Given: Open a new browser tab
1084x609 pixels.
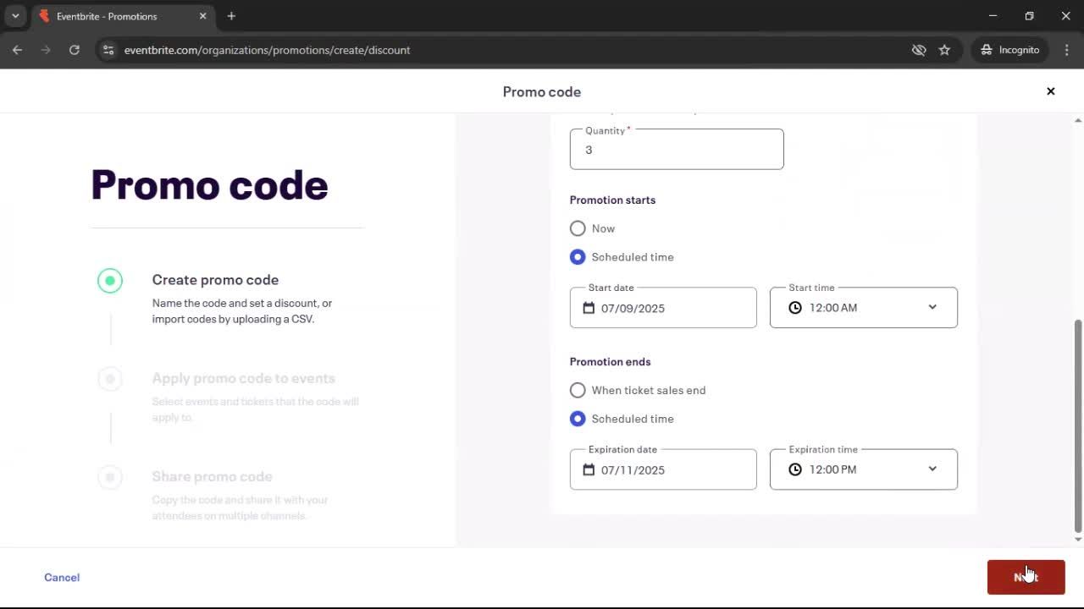Looking at the screenshot, I should click(x=231, y=16).
